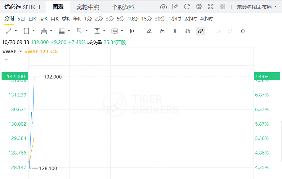
Task: Expand the rectangle tool dropdown arrow
Action: point(34,31)
